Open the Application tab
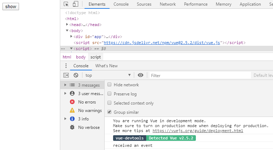273x150 pixels. pos(250,4)
